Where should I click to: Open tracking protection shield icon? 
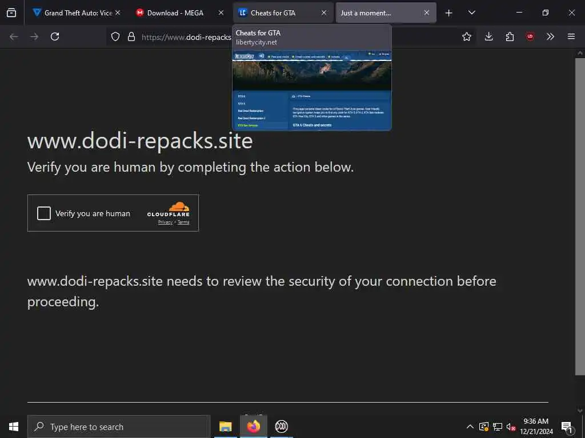pyautogui.click(x=115, y=36)
